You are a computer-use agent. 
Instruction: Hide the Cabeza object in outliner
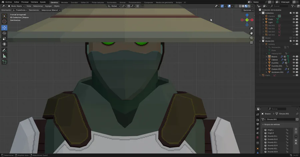[x=294, y=60]
